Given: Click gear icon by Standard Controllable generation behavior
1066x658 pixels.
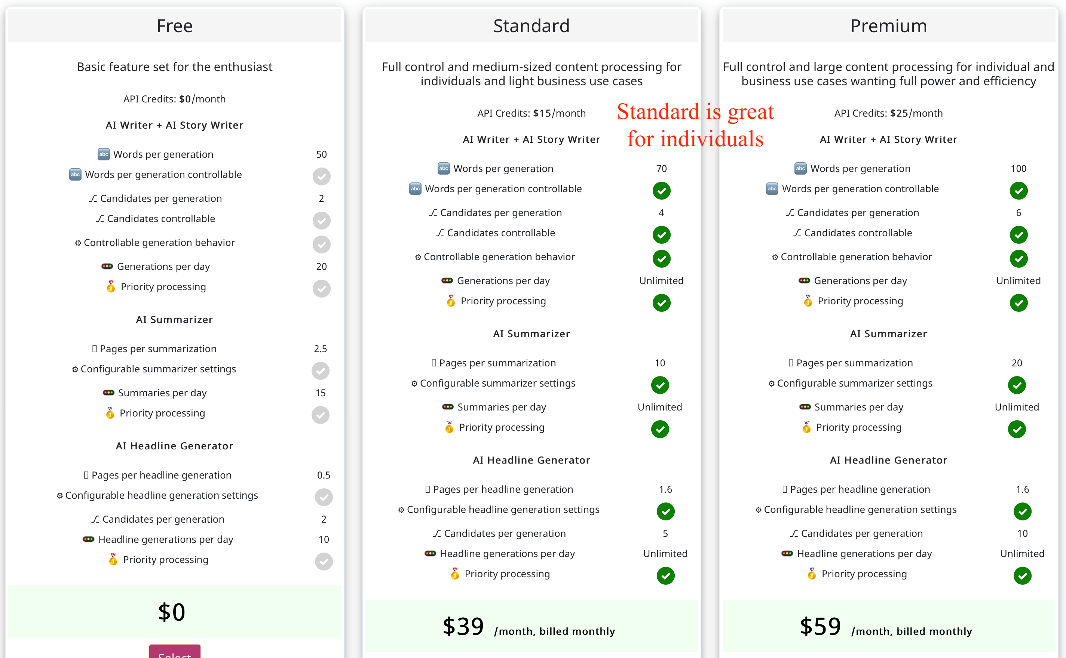Looking at the screenshot, I should tap(418, 257).
